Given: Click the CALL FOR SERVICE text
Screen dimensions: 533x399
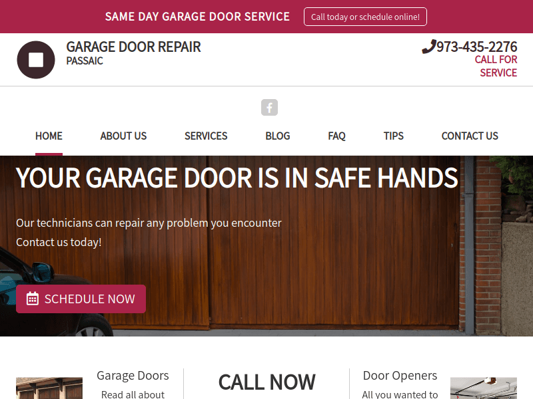Looking at the screenshot, I should (496, 66).
